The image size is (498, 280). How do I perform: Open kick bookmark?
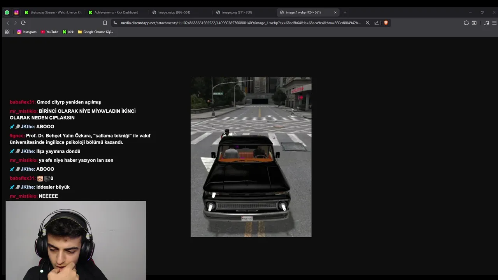[x=68, y=32]
